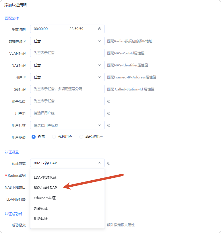Choose 拒绝认证 option

click(67, 219)
